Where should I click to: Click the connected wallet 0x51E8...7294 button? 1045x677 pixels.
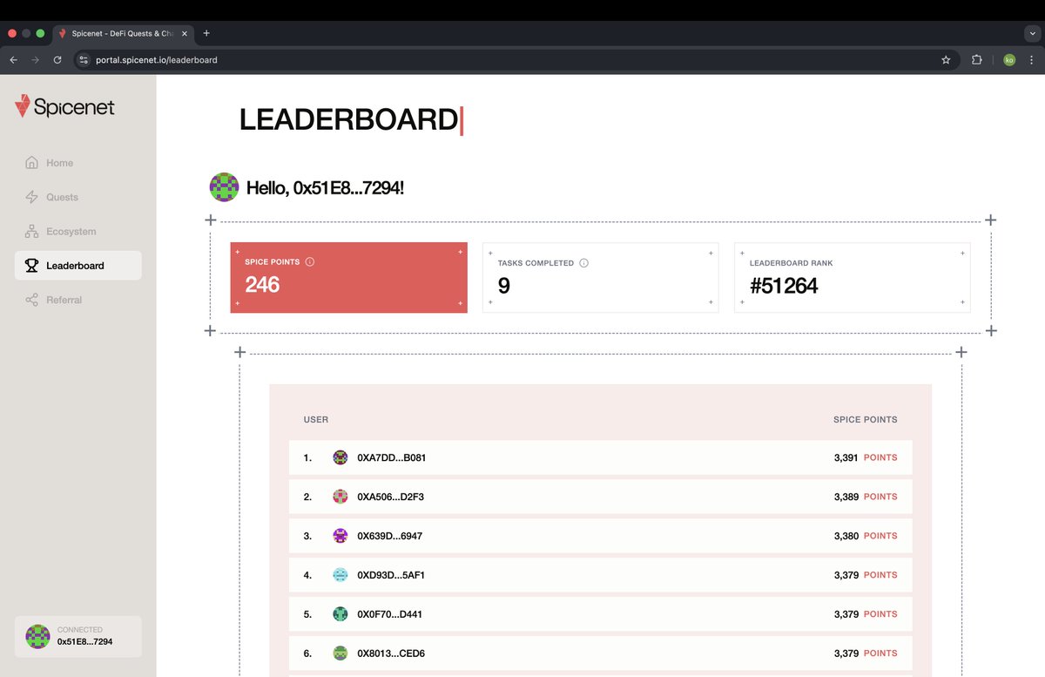pyautogui.click(x=78, y=636)
